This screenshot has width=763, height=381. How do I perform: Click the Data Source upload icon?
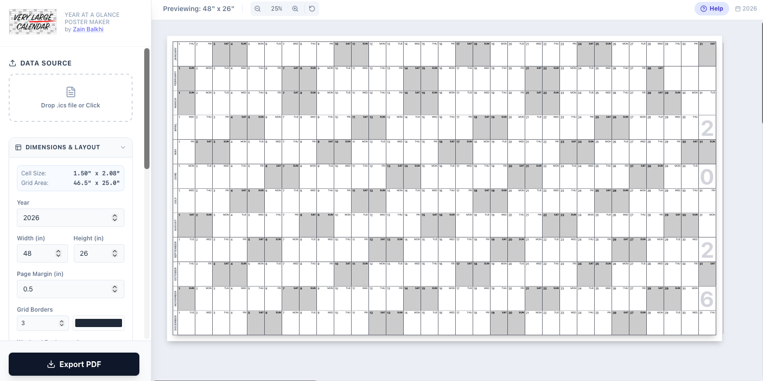(13, 63)
